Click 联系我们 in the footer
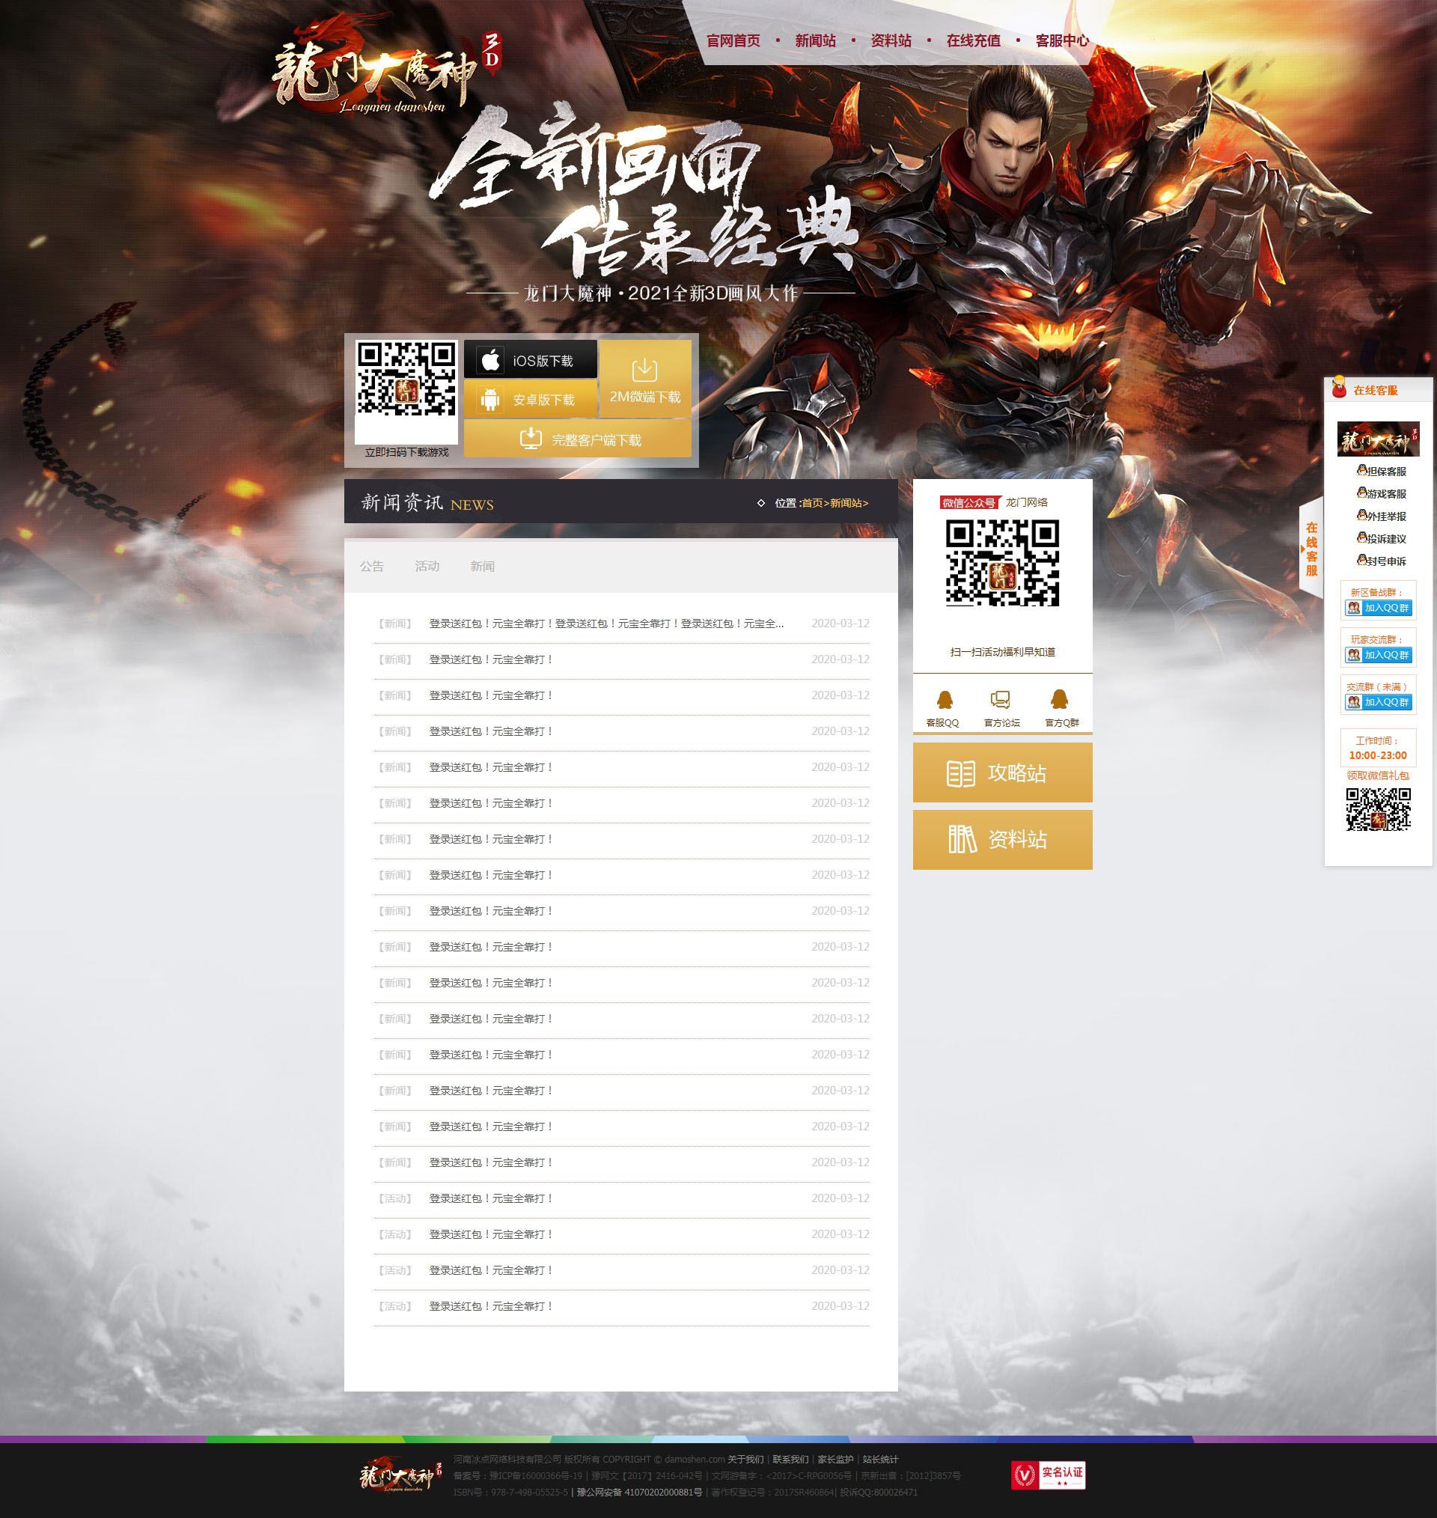1437x1518 pixels. (790, 1459)
